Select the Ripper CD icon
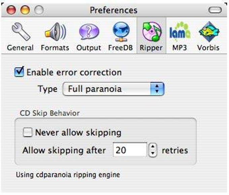229x195 pixels. point(152,31)
